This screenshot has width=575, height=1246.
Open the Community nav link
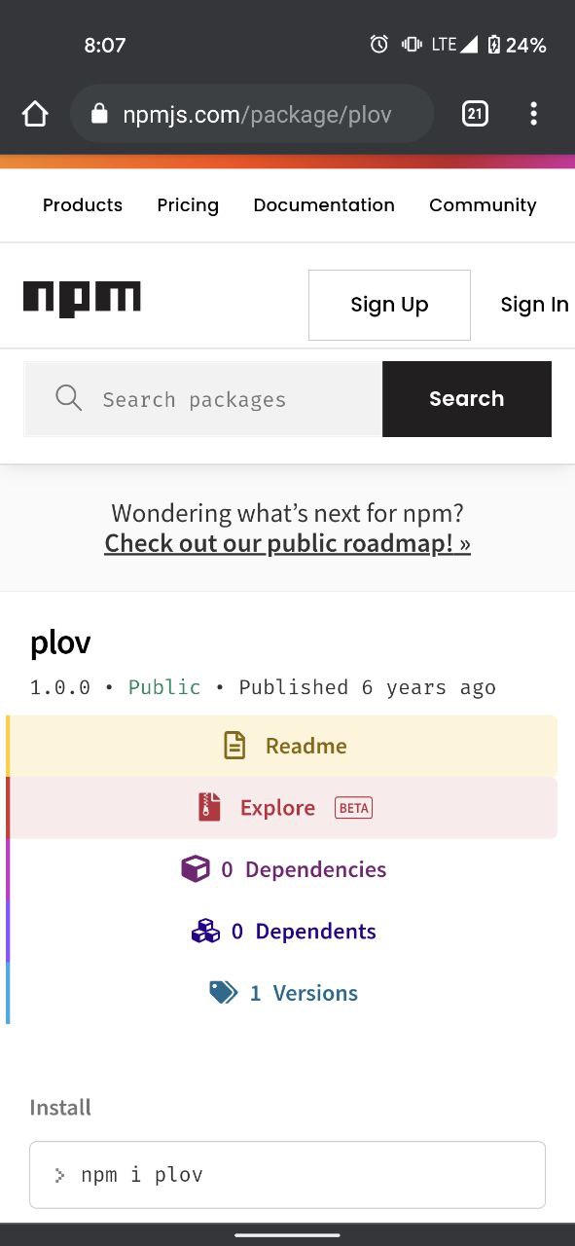[483, 205]
